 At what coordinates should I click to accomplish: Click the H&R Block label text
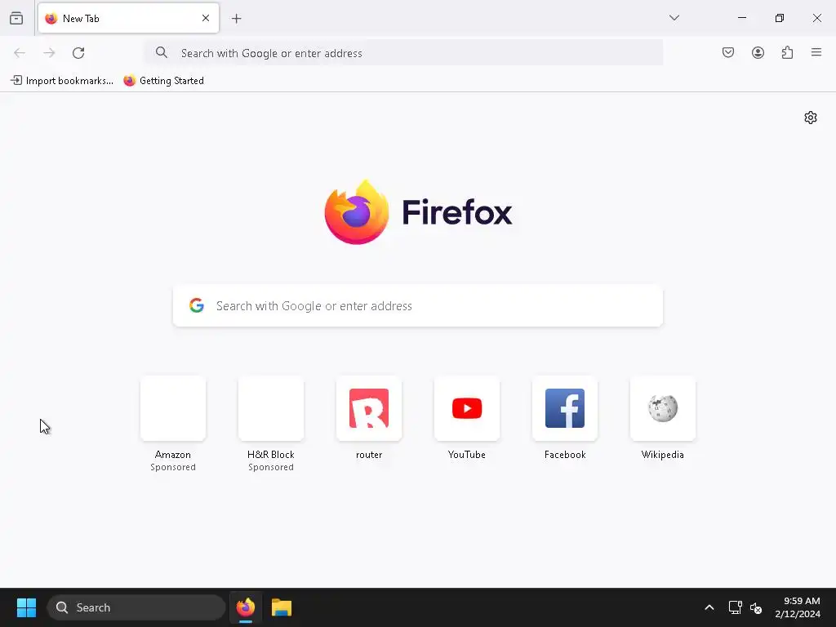click(271, 455)
